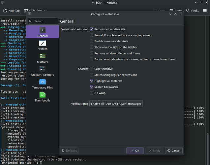Uncheck Search backwards
The width and height of the screenshot is (210, 165).
tap(91, 87)
